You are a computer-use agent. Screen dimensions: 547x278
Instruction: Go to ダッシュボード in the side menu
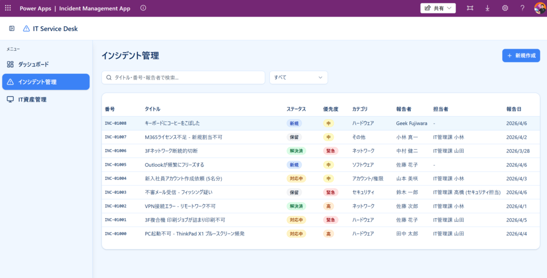[33, 64]
